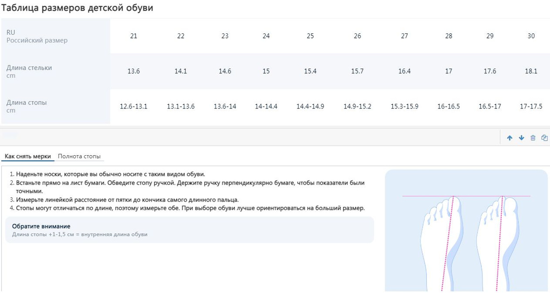550x293 pixels.
Task: Click insole length value 18.1
Action: click(531, 71)
